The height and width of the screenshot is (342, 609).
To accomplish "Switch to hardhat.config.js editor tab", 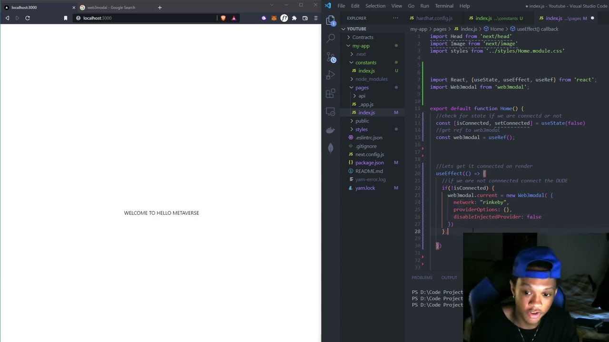I will [x=434, y=18].
